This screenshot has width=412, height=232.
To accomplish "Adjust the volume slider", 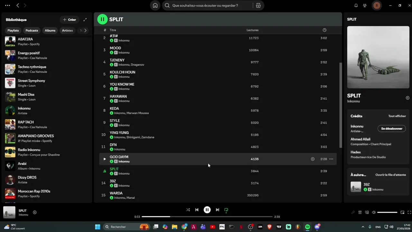I will [x=387, y=212].
